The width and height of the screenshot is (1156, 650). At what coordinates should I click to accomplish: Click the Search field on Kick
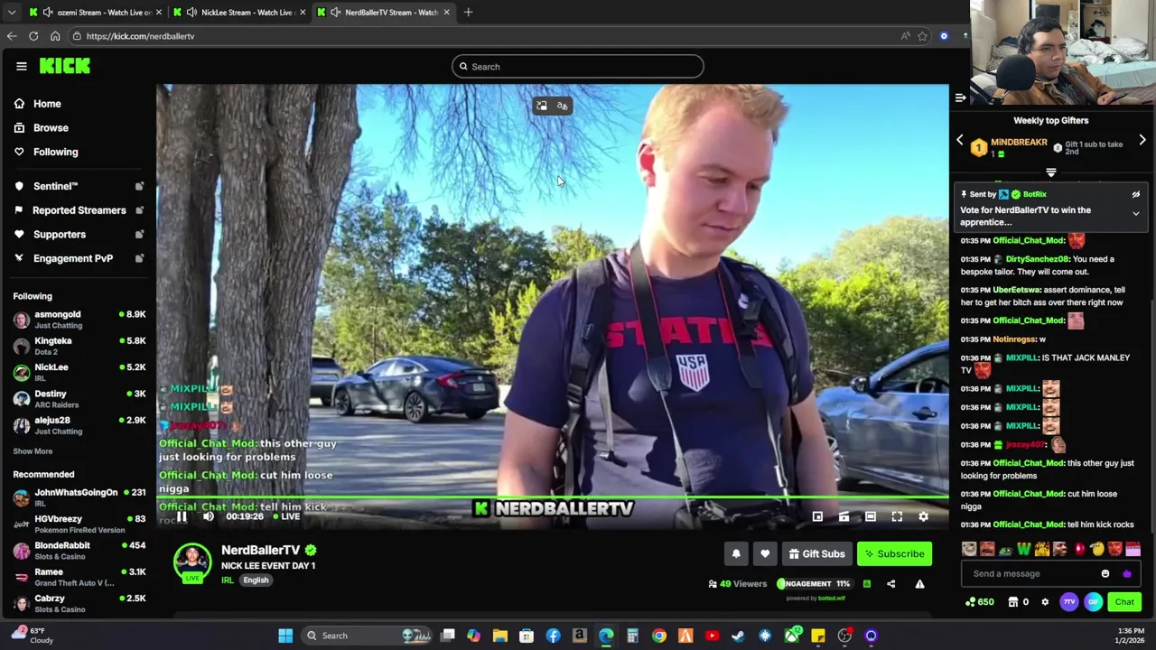tap(578, 66)
